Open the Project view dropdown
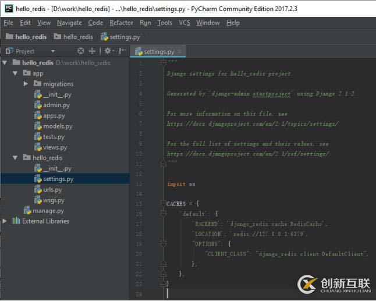Screen dimensions: 376x301 [53, 51]
